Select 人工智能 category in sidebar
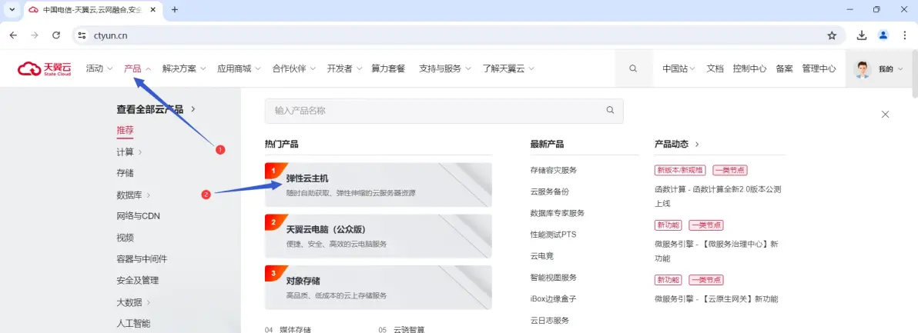Image resolution: width=918 pixels, height=333 pixels. [x=133, y=323]
